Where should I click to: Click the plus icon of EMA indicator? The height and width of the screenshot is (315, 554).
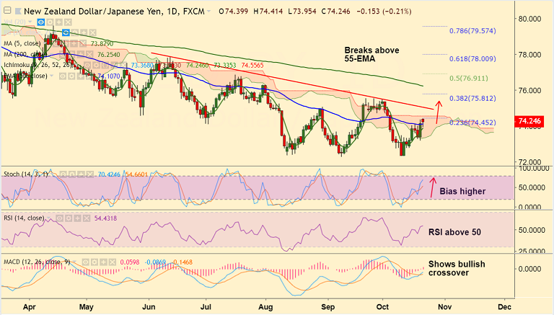coord(80,76)
